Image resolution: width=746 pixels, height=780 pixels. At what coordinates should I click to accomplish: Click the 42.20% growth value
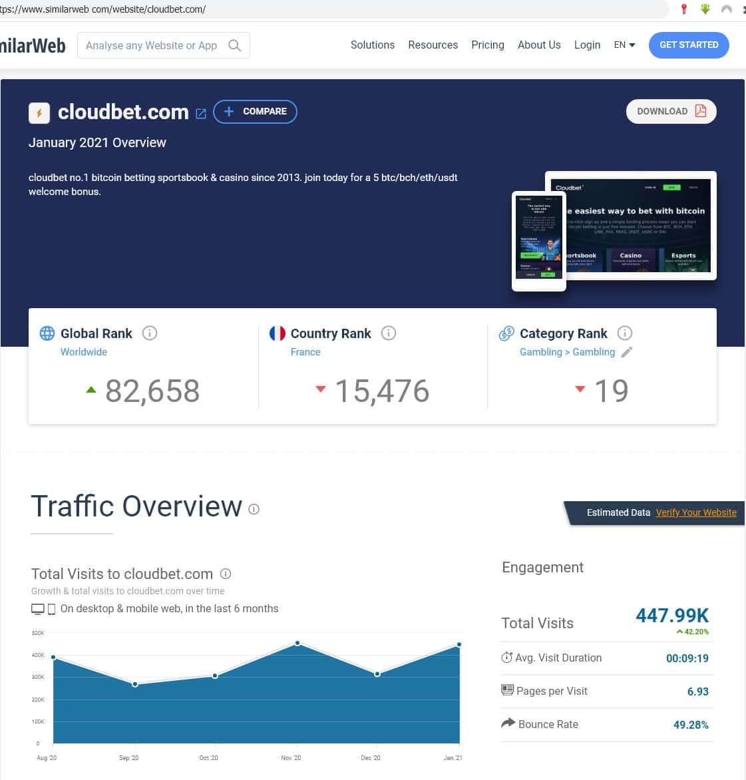tap(692, 632)
